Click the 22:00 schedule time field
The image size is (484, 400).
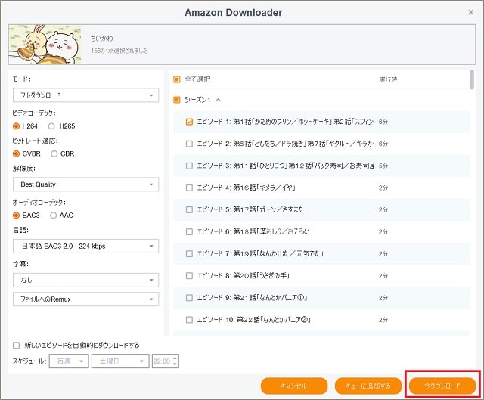pos(162,361)
